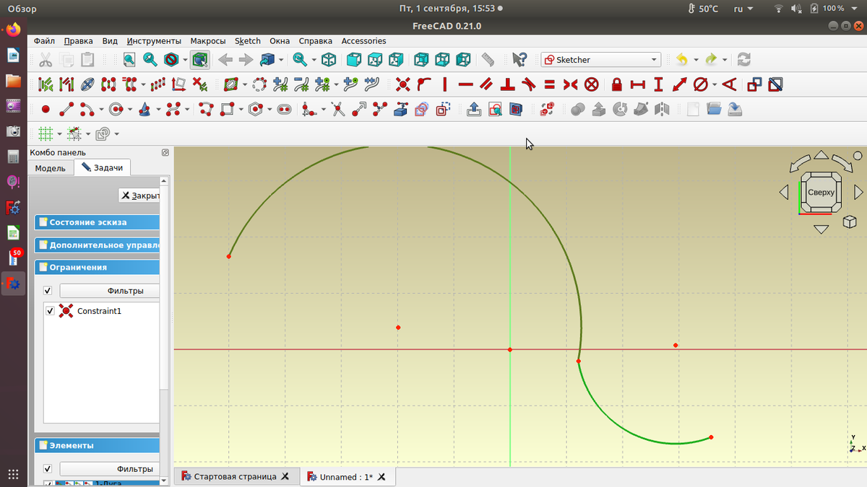Expand the rectangle tools dropdown arrow
The height and width of the screenshot is (487, 867).
pos(241,110)
